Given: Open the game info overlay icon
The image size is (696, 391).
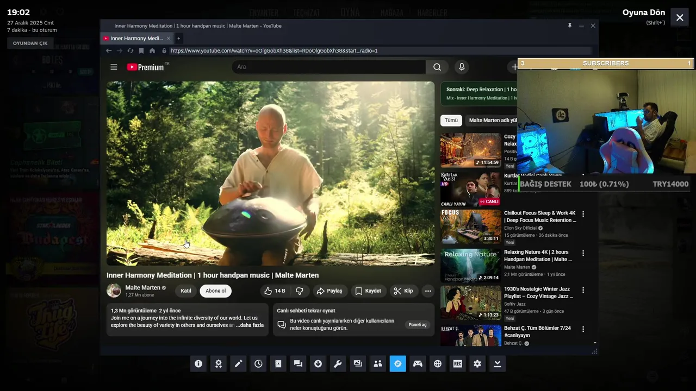Looking at the screenshot, I should [198, 364].
